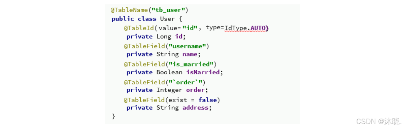Click the class name User
Image resolution: width=403 pixels, height=128 pixels.
[167, 19]
